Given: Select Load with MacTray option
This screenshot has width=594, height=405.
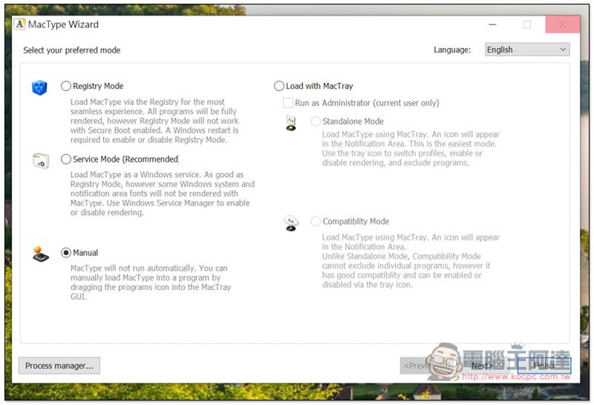Looking at the screenshot, I should coord(279,86).
